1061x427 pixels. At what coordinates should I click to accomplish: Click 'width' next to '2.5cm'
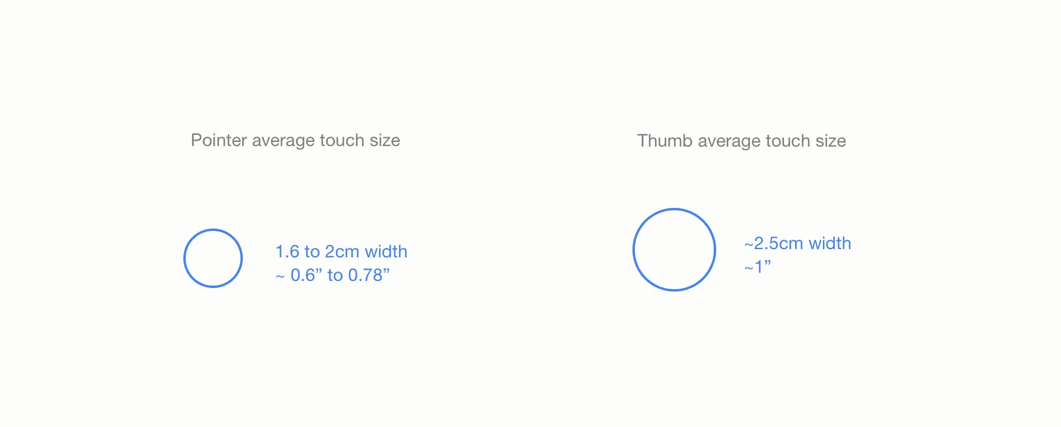click(830, 243)
